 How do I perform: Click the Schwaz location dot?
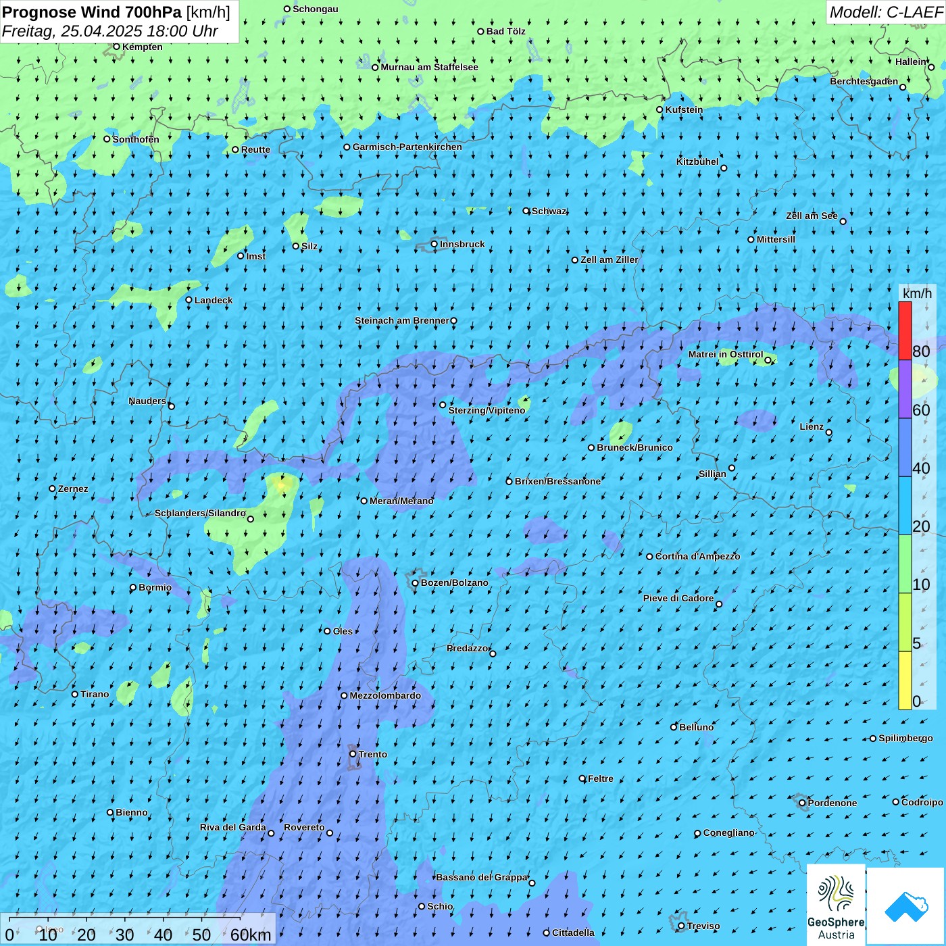[x=526, y=211]
